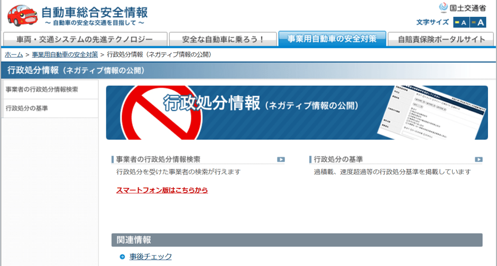
Task: Open 事業者の行政処分情報検索 heading in main content
Action: click(158, 159)
